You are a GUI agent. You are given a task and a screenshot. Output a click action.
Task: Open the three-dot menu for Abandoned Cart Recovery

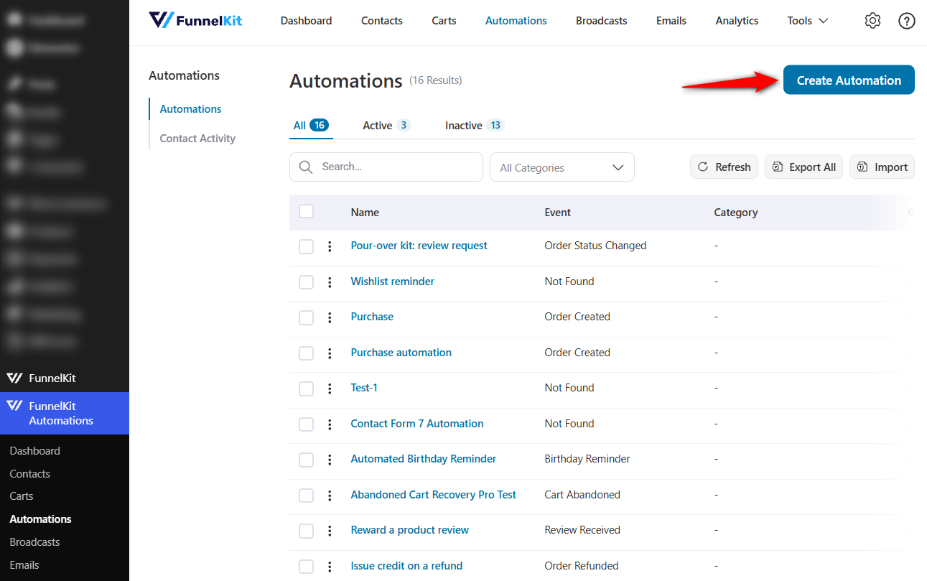pos(330,496)
